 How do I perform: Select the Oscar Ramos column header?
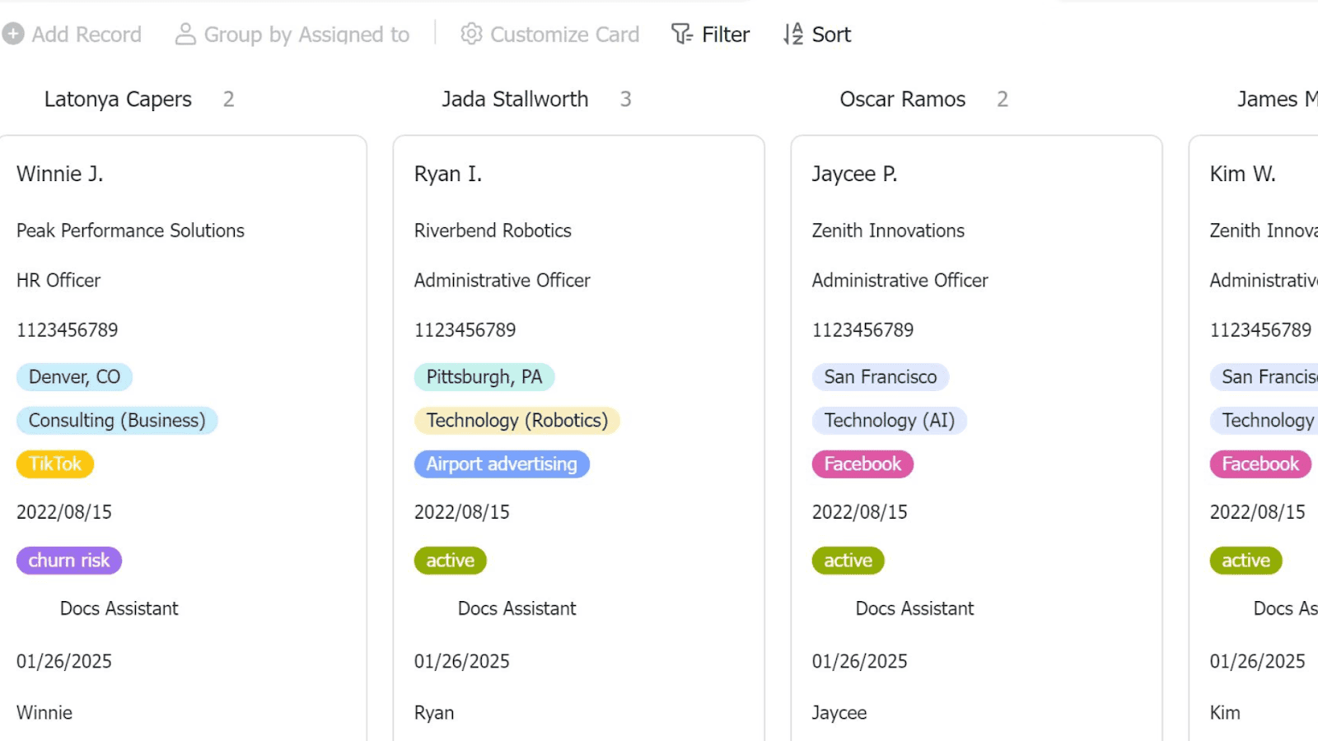coord(903,99)
